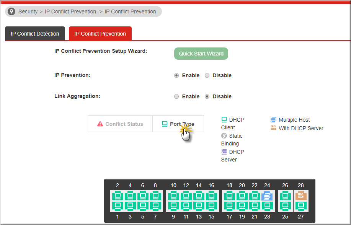Enable Link Aggregation radio button
The height and width of the screenshot is (225, 351).
(x=176, y=96)
